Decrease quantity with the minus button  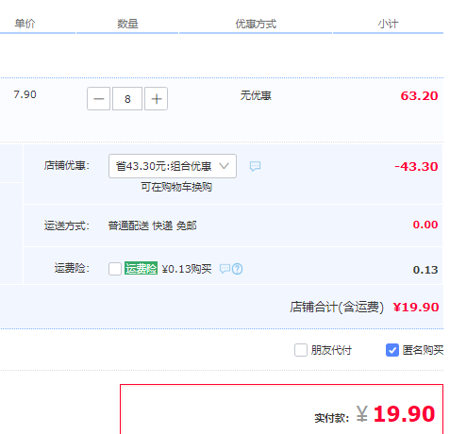(98, 99)
